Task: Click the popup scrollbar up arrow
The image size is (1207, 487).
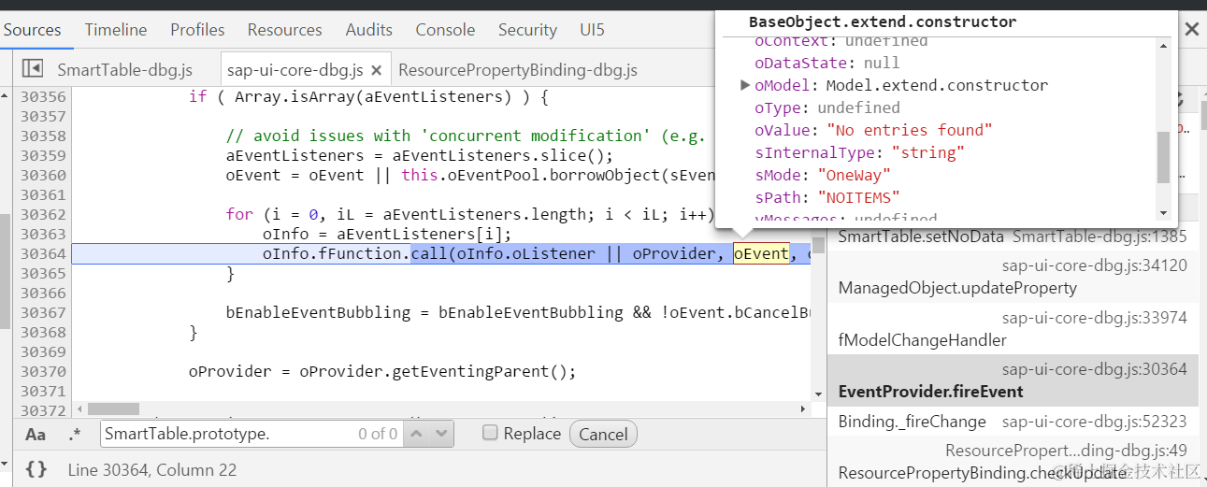Action: pos(1163,45)
